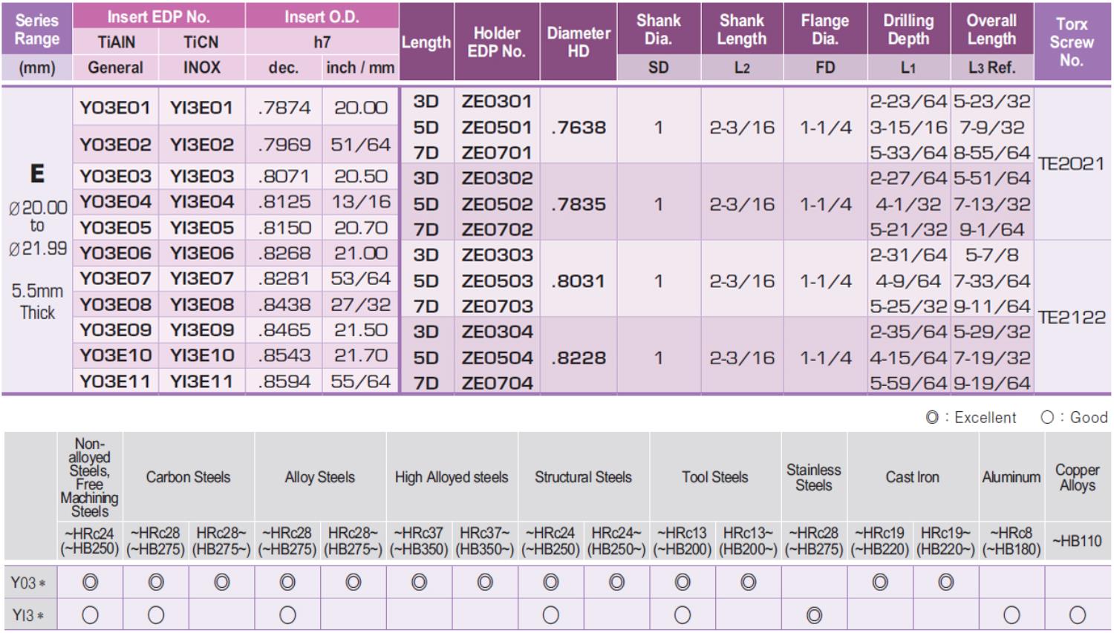Click the Torx Screw No. header
This screenshot has height=633, width=1114.
point(1072,42)
